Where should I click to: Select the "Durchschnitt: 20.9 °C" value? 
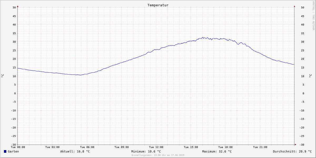pyautogui.click(x=292, y=151)
